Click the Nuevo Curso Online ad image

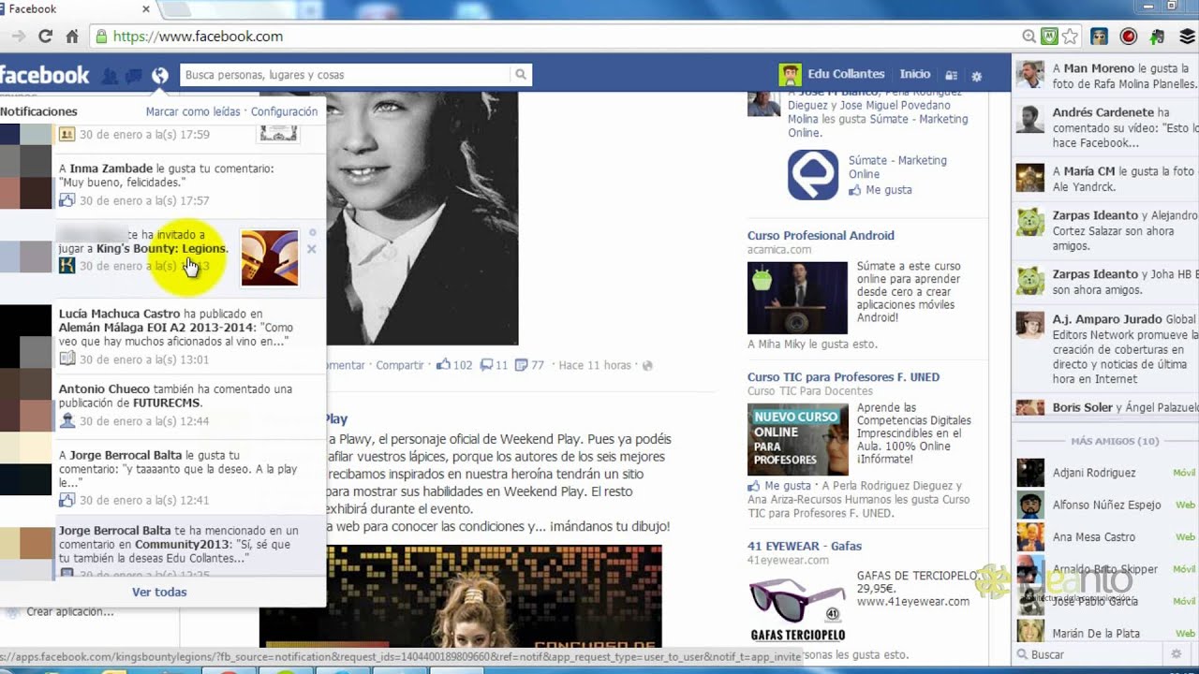pyautogui.click(x=797, y=439)
